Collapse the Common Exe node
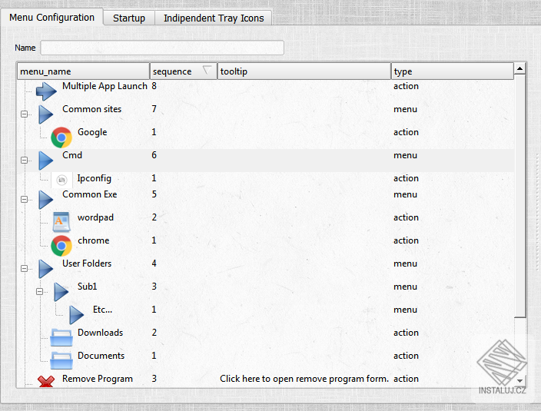 coord(24,199)
